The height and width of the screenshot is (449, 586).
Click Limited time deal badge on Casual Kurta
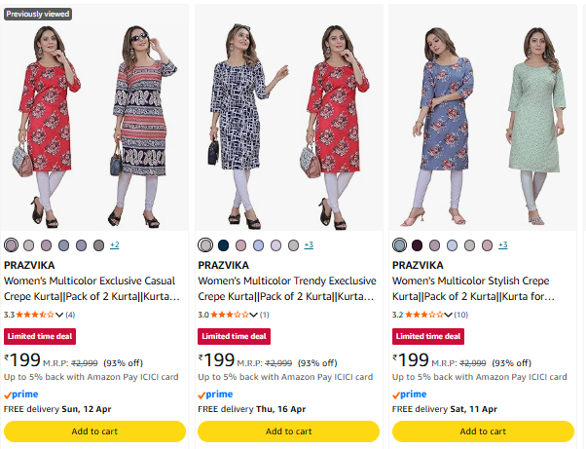[x=39, y=336]
